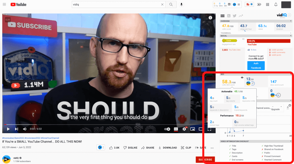The width and height of the screenshot is (294, 164).
Task: Open the vidIQ toolbar bar-chart stats icon
Action: (229, 4)
